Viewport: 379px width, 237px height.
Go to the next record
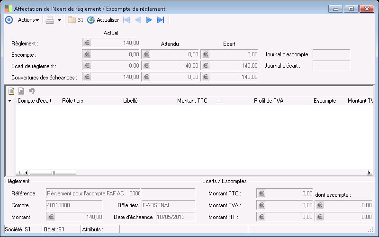tap(149, 20)
